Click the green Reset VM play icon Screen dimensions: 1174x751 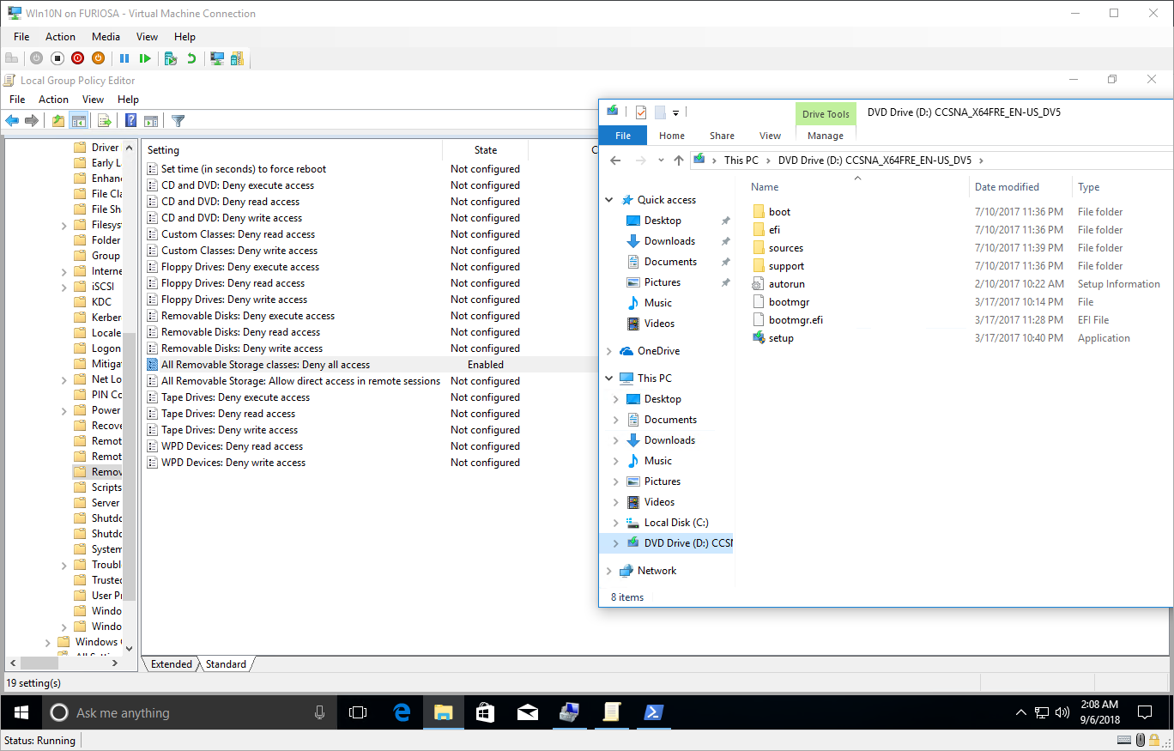point(145,58)
